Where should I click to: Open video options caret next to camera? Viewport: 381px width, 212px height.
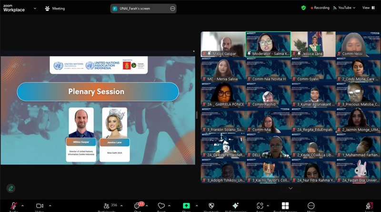tap(50, 206)
